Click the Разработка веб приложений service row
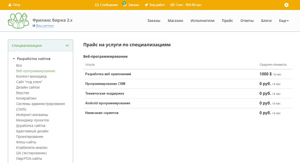300x163 pixels. pyautogui.click(x=188, y=74)
